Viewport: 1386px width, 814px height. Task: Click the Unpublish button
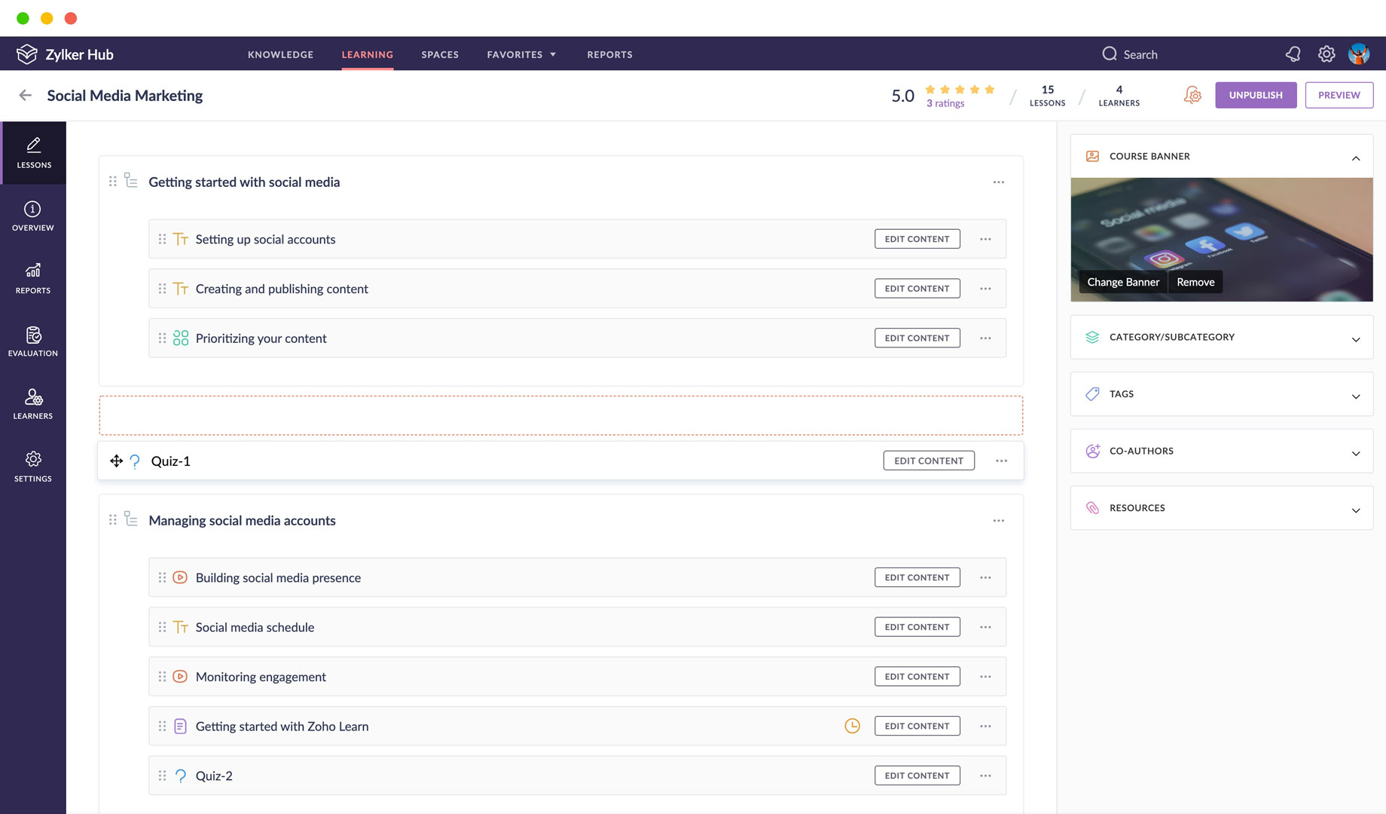click(x=1255, y=95)
